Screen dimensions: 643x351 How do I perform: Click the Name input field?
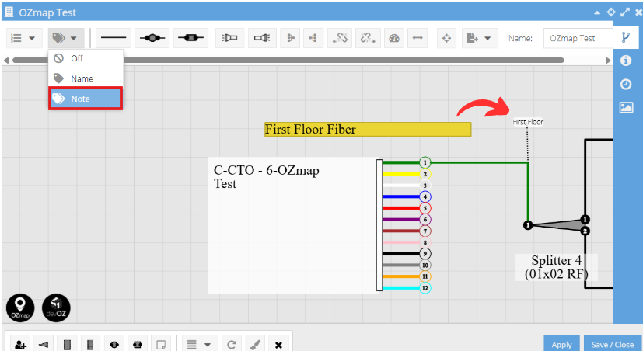[x=578, y=38]
